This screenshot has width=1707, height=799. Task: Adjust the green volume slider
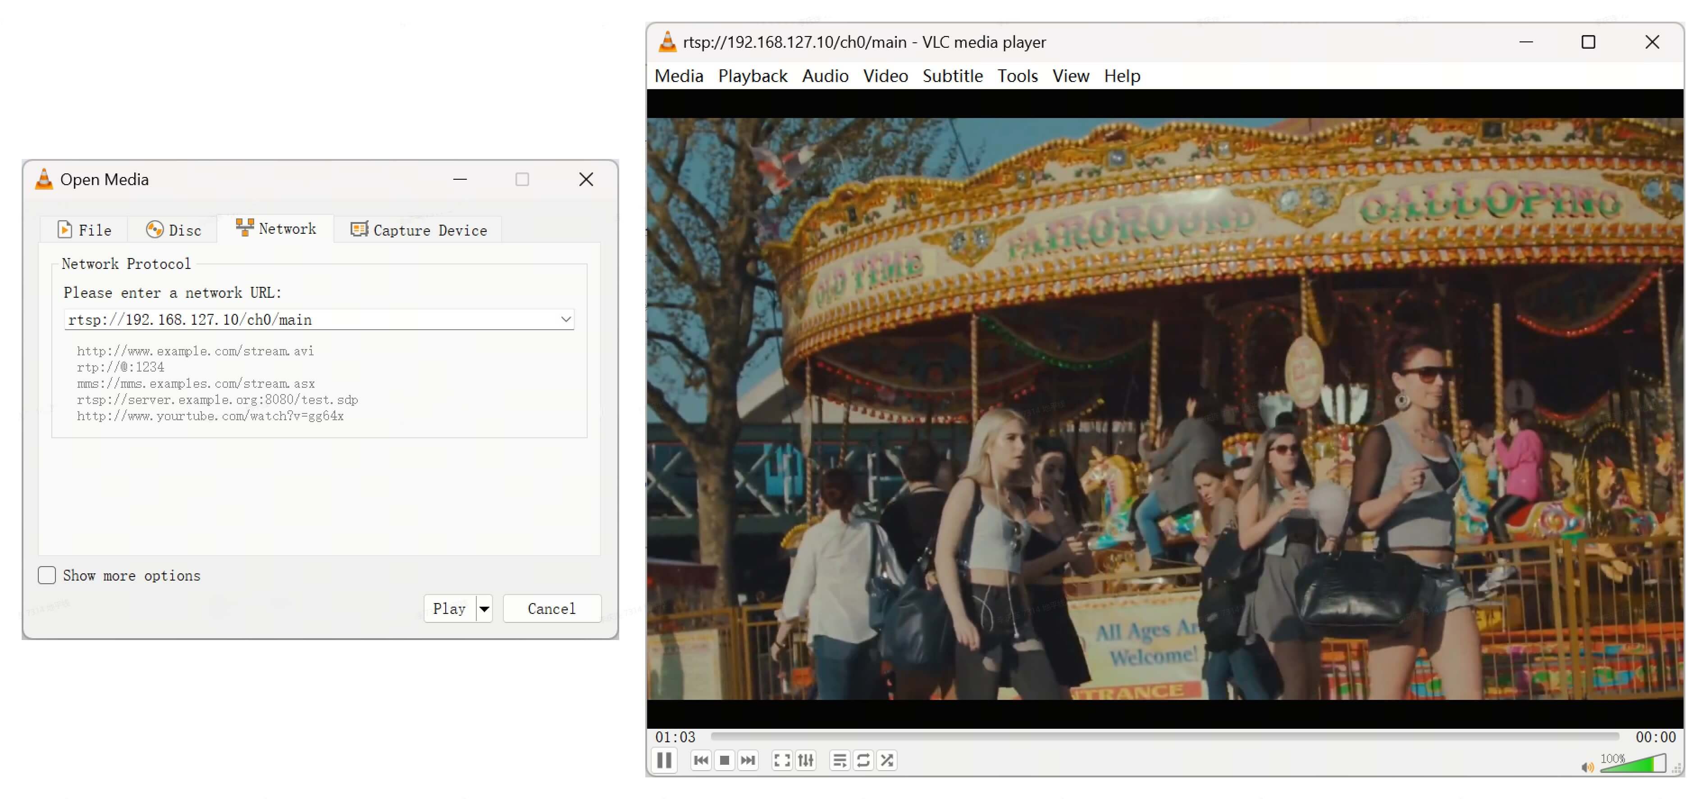[x=1633, y=763]
